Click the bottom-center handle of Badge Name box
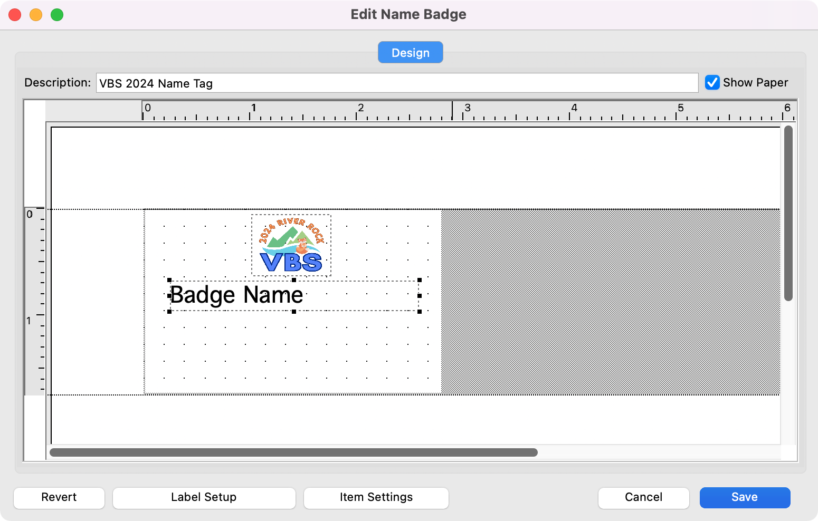The image size is (818, 521). pos(294,312)
